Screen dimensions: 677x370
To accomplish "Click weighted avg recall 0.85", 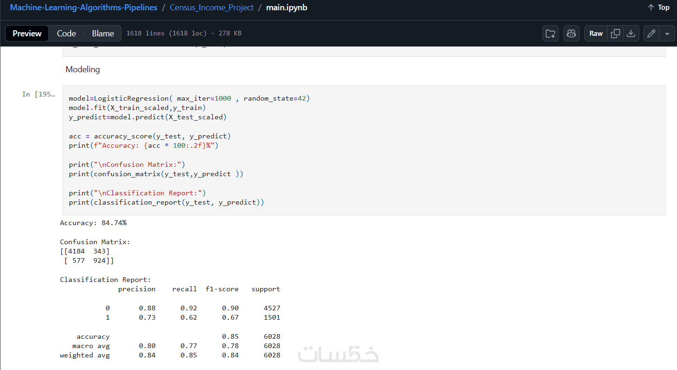I will click(x=189, y=355).
